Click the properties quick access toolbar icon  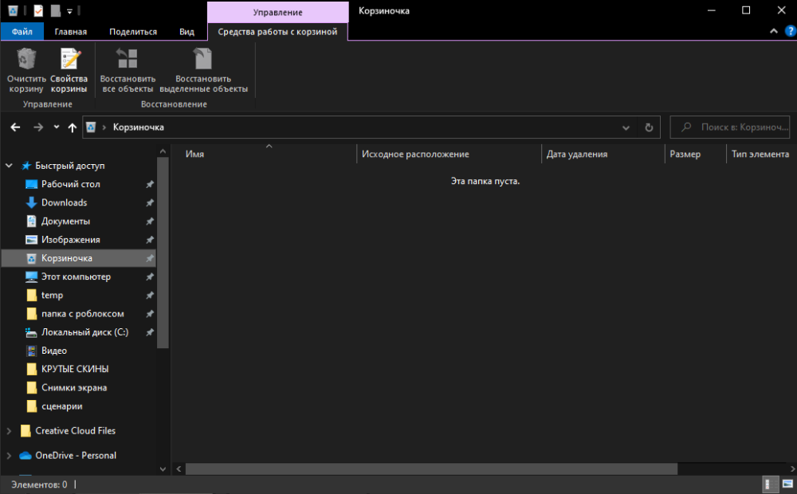point(38,10)
